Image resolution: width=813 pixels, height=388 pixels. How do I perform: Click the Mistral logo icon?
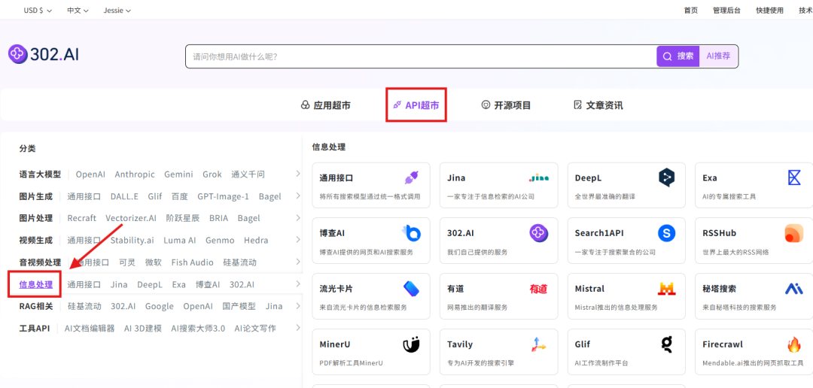[666, 289]
